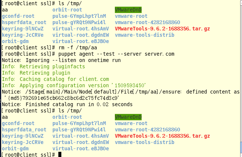242x157 pixels.
Task: Click 'orbit-gdm' in the first ls output
Action: [15, 42]
